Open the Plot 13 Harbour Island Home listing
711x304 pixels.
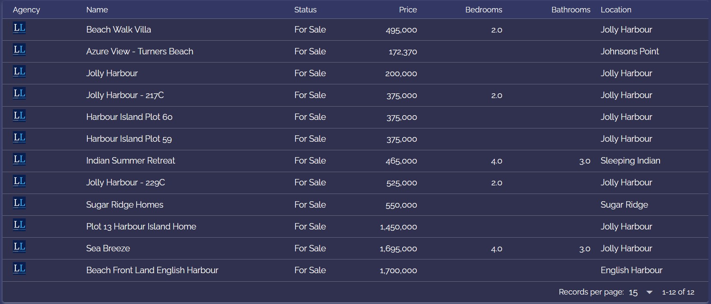(141, 227)
